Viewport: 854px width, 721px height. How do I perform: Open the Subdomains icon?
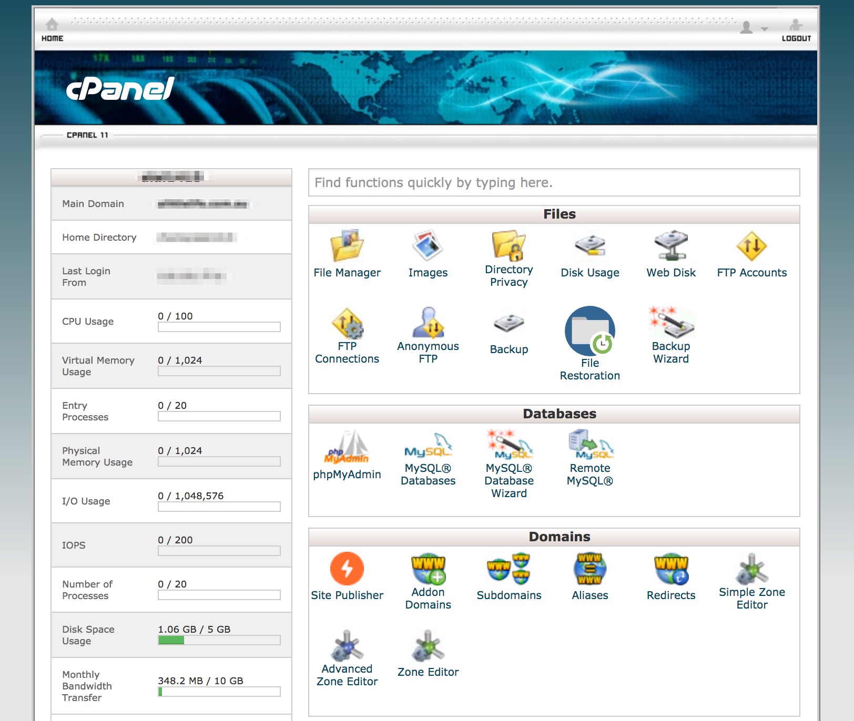509,569
